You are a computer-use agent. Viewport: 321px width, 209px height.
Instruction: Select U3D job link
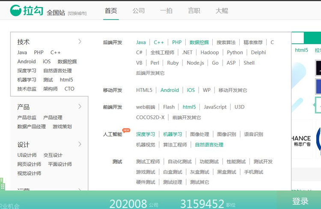pos(240,107)
